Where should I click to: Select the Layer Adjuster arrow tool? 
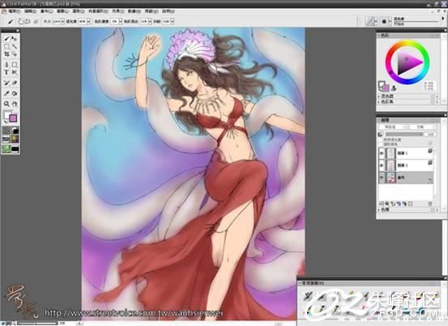15,39
